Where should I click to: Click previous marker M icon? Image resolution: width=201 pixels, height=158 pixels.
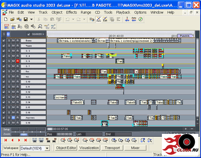pos(48,140)
